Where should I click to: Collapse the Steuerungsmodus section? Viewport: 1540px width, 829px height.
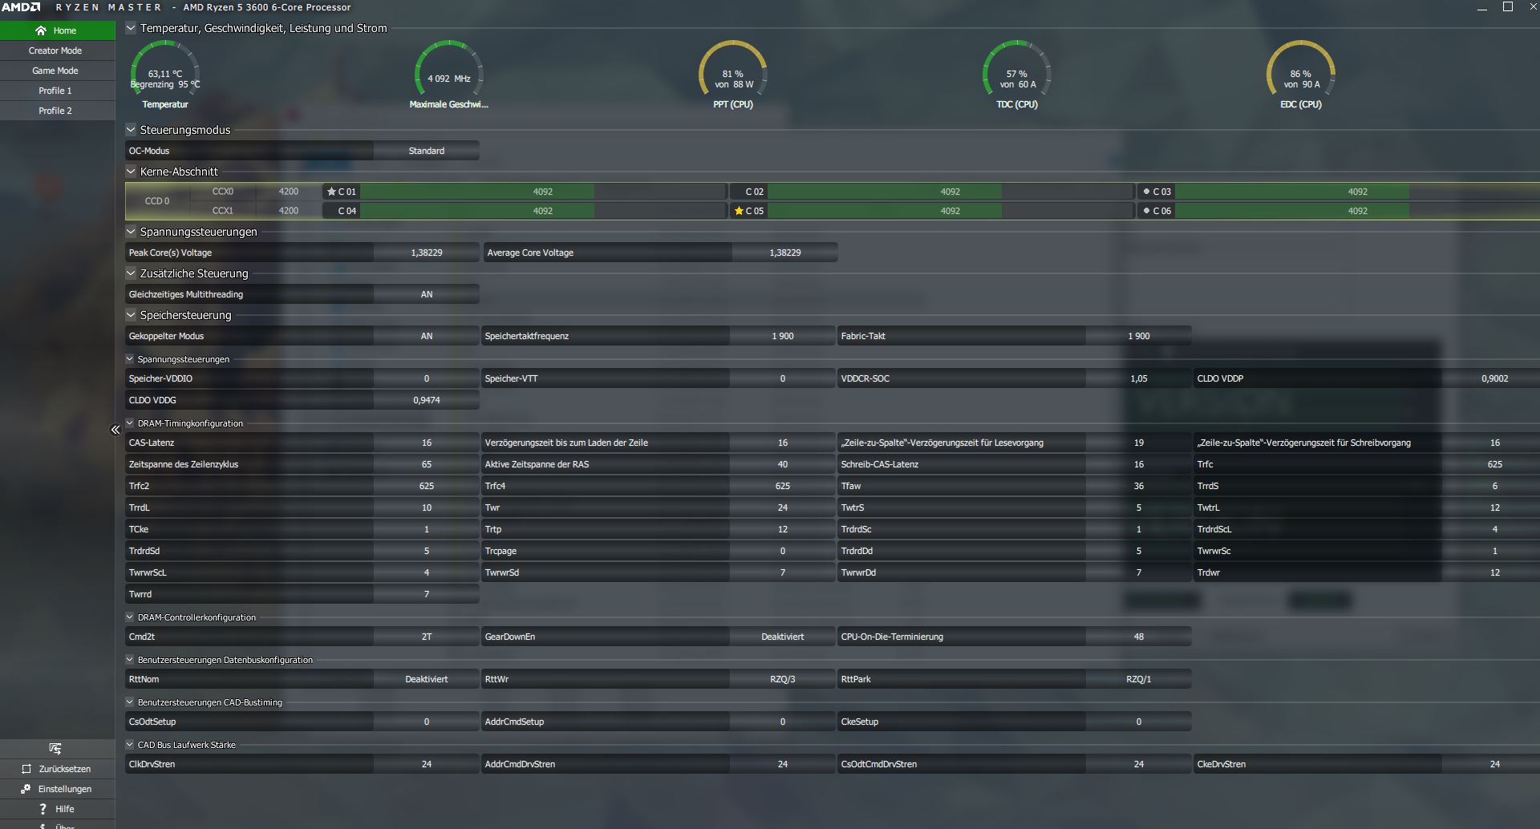point(131,129)
